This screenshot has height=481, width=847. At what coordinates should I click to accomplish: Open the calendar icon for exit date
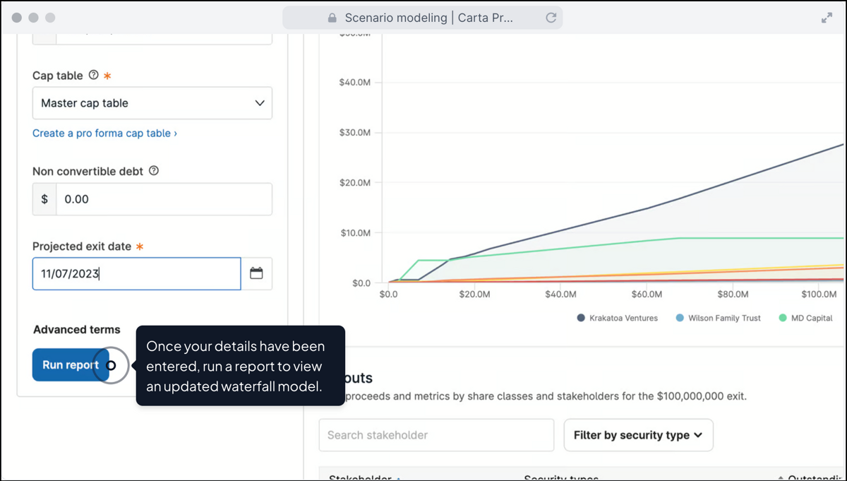pyautogui.click(x=257, y=273)
